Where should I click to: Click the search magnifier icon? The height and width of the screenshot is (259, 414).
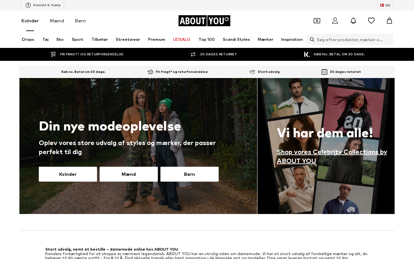pyautogui.click(x=312, y=39)
